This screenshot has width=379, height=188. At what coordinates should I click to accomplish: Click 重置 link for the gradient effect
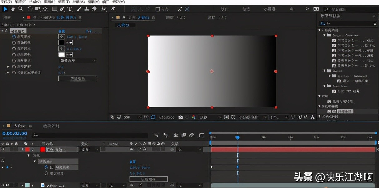coord(62,31)
